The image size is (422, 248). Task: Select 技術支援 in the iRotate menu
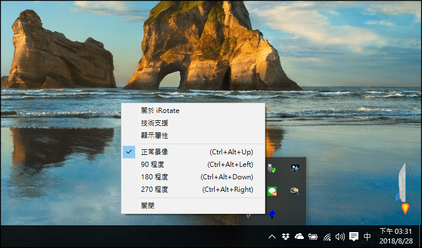(193, 123)
